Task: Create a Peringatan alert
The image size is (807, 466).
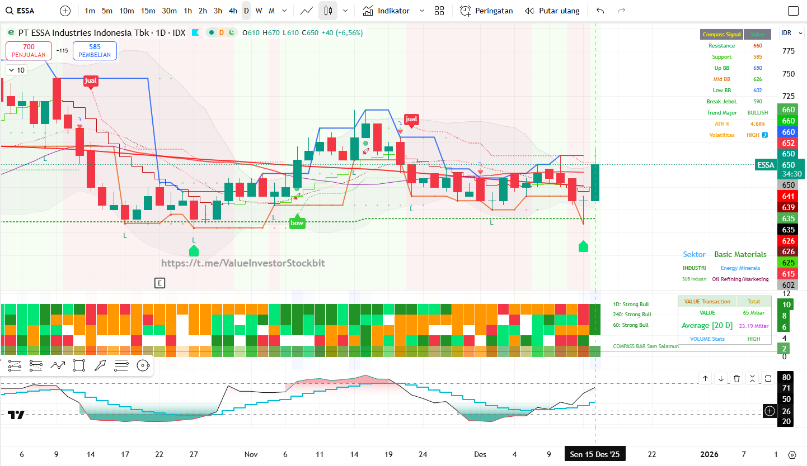Action: (486, 11)
